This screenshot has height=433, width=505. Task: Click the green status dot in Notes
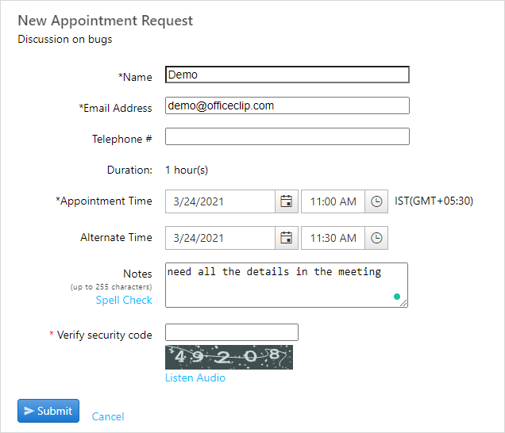tap(397, 297)
